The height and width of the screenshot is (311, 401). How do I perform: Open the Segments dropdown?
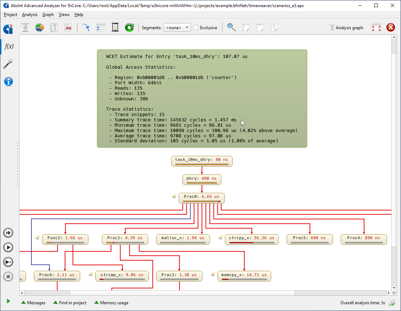pos(177,27)
